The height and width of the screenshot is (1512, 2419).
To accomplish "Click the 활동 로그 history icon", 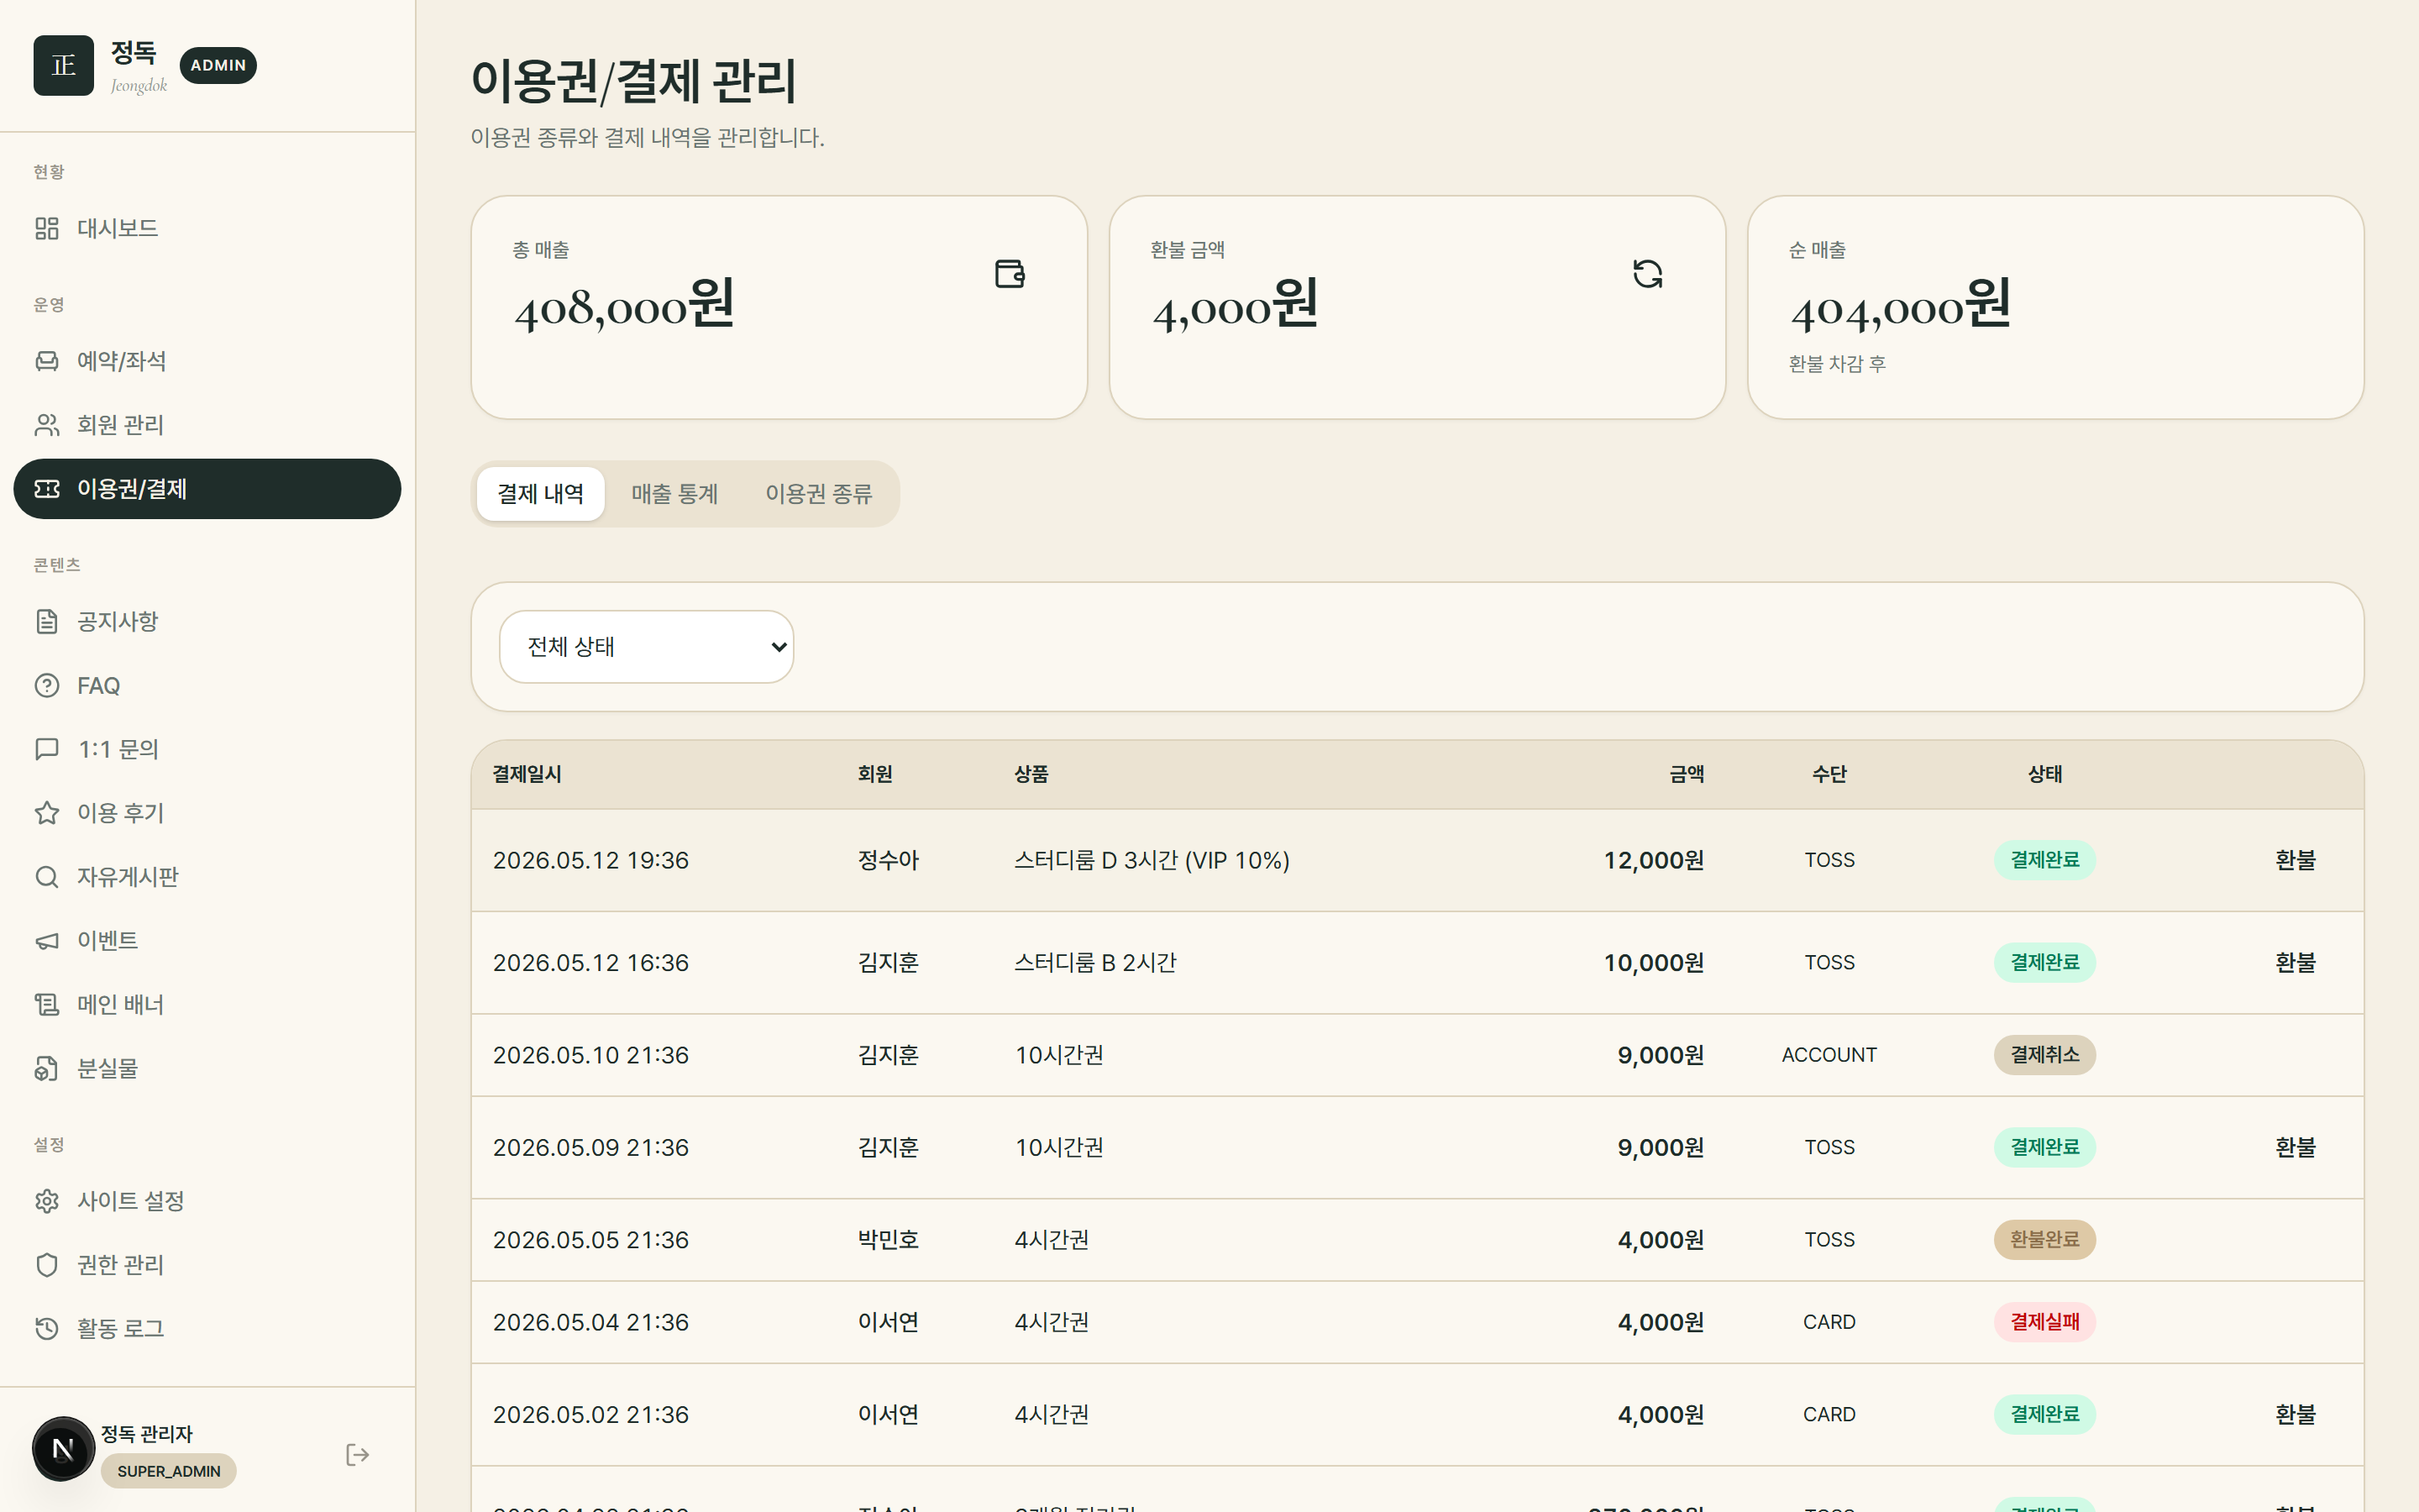I will 47,1329.
